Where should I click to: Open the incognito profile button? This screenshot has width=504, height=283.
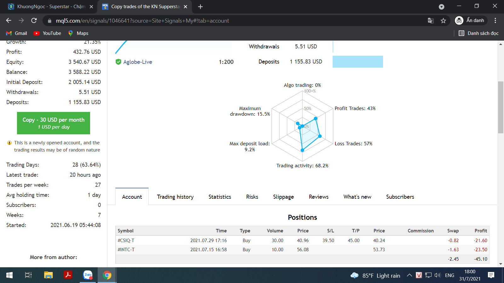point(471,20)
